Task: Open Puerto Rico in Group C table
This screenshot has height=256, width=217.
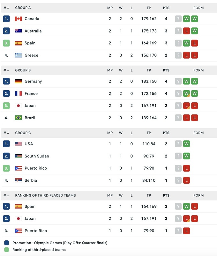Action: pyautogui.click(x=35, y=168)
